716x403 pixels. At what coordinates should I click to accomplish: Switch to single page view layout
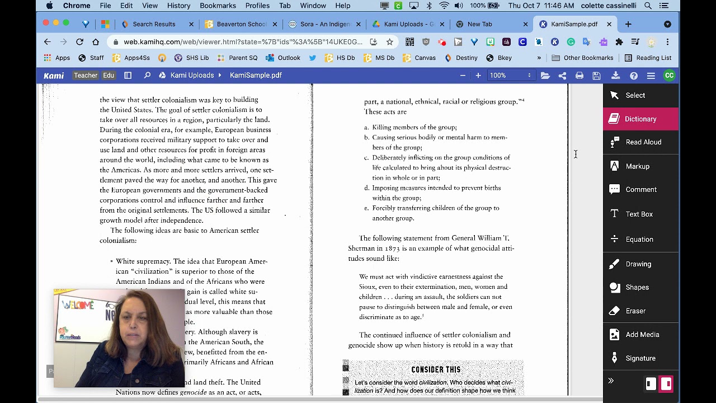point(651,384)
